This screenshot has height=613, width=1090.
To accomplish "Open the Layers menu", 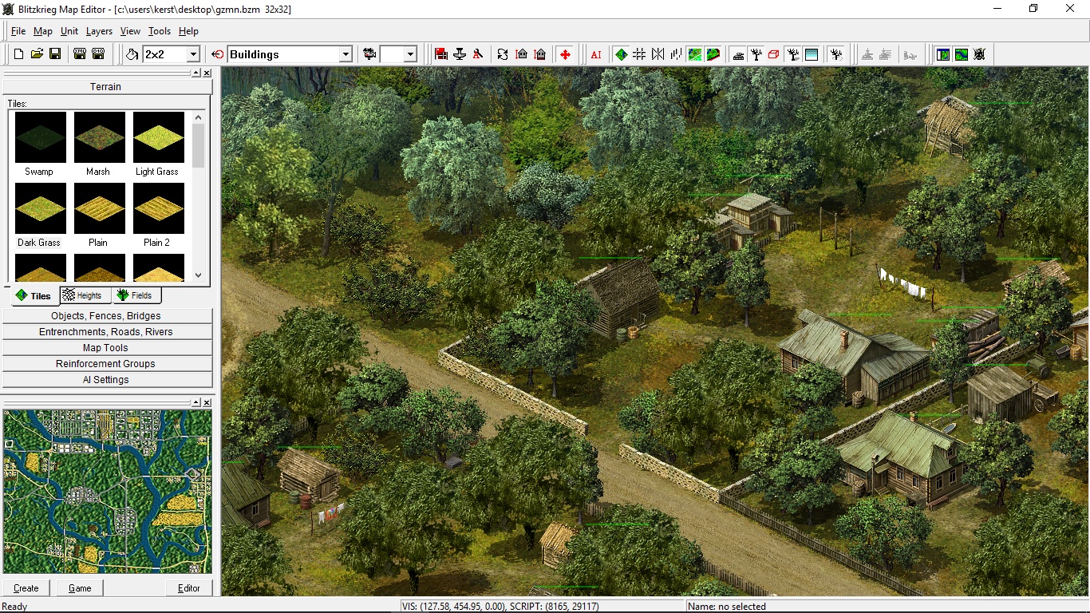I will pos(99,31).
